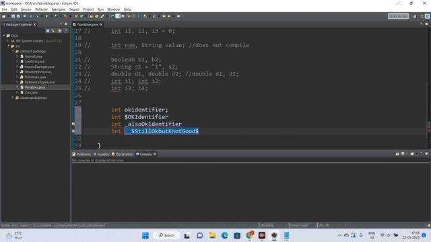Click the Open Type toolbar icon
Image resolution: width=431 pixels, height=242 pixels.
coord(92,16)
